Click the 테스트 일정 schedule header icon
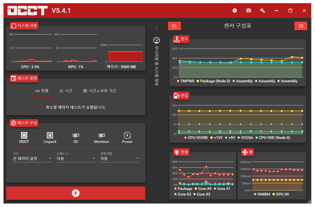 [13, 78]
